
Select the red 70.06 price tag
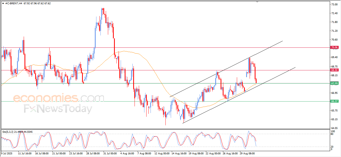click(334, 47)
